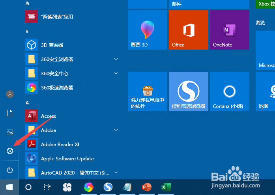Image resolution: width=275 pixels, height=195 pixels.
Task: Expand the 360安全浏览器 folder chevron
Action: click(x=116, y=59)
